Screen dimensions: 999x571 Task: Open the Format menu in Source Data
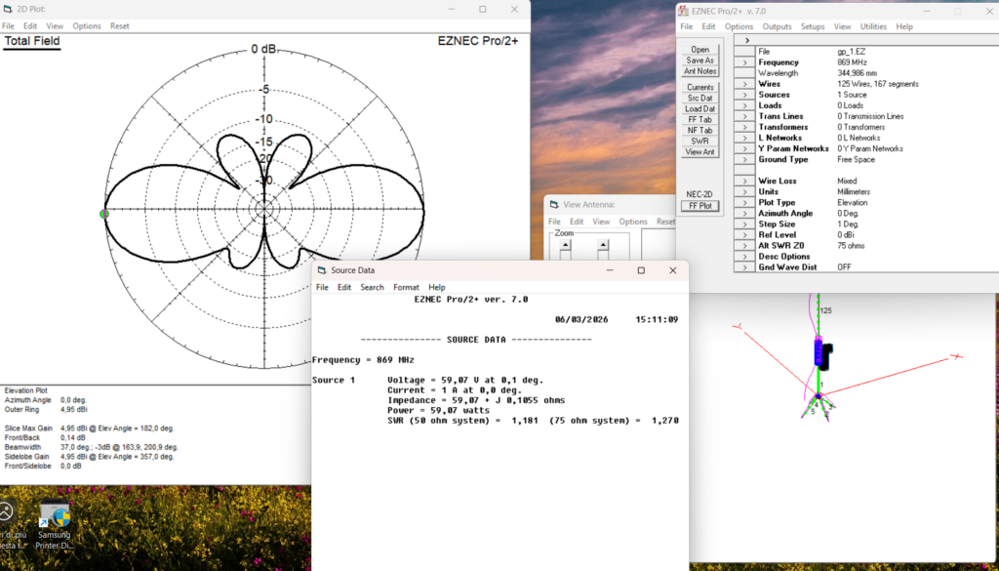pyautogui.click(x=406, y=287)
